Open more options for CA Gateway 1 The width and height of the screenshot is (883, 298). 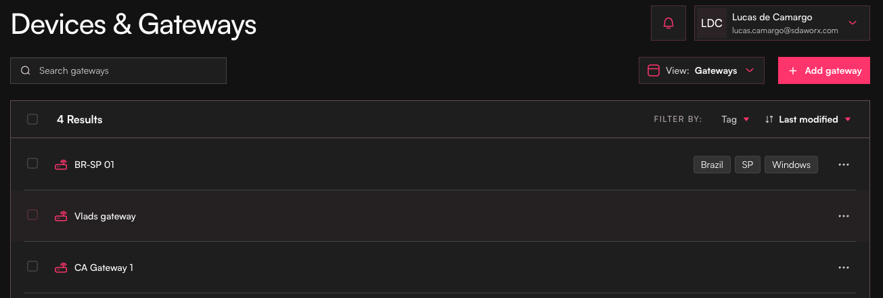click(x=843, y=268)
